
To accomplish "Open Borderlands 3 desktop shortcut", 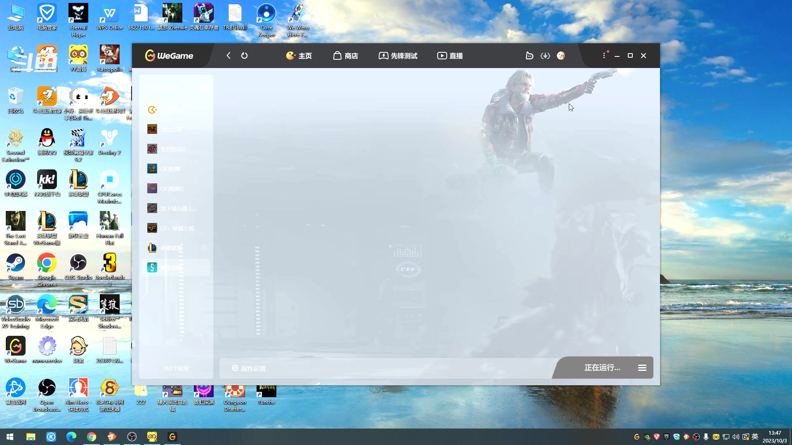I will coord(110,270).
